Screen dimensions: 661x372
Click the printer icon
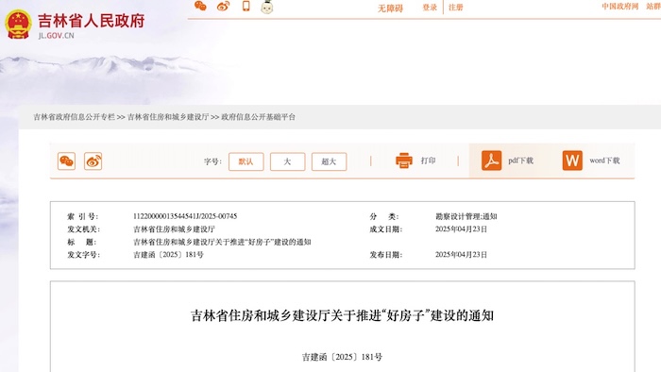click(x=404, y=161)
